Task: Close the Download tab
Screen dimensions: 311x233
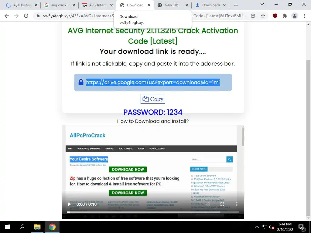Action: pyautogui.click(x=149, y=5)
